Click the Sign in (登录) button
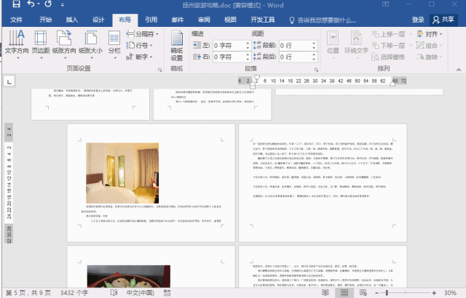Image resolution: width=466 pixels, height=298 pixels. (x=418, y=20)
